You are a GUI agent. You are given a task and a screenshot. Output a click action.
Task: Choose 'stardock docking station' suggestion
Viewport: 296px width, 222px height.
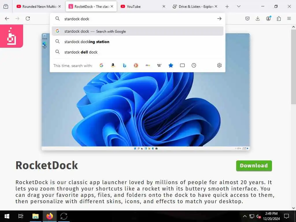137,42
